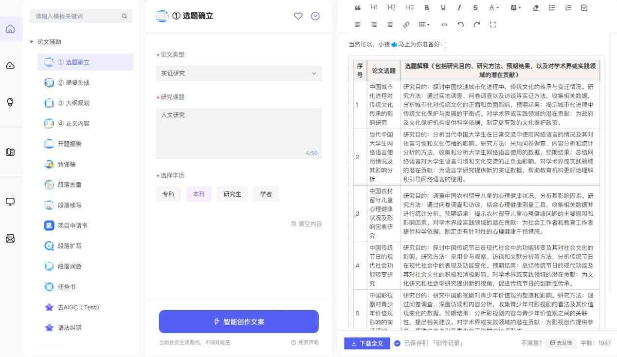This screenshot has width=617, height=357.
Task: Click the 下载全文 button
Action: (367, 343)
